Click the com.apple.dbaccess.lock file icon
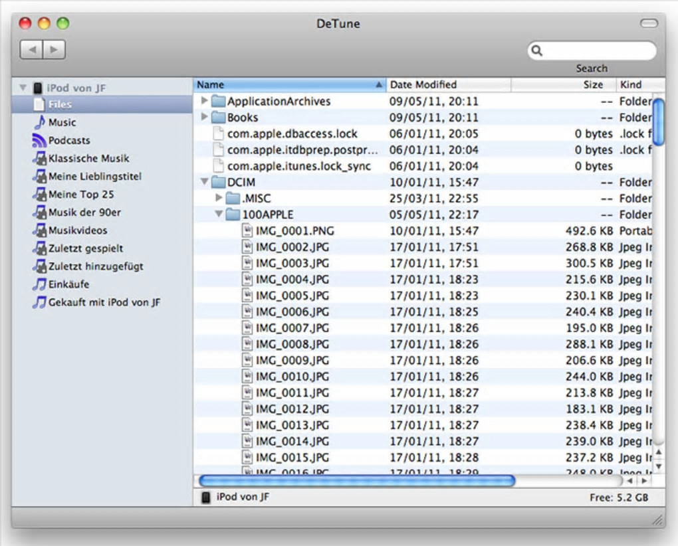The height and width of the screenshot is (546, 678). 219,134
